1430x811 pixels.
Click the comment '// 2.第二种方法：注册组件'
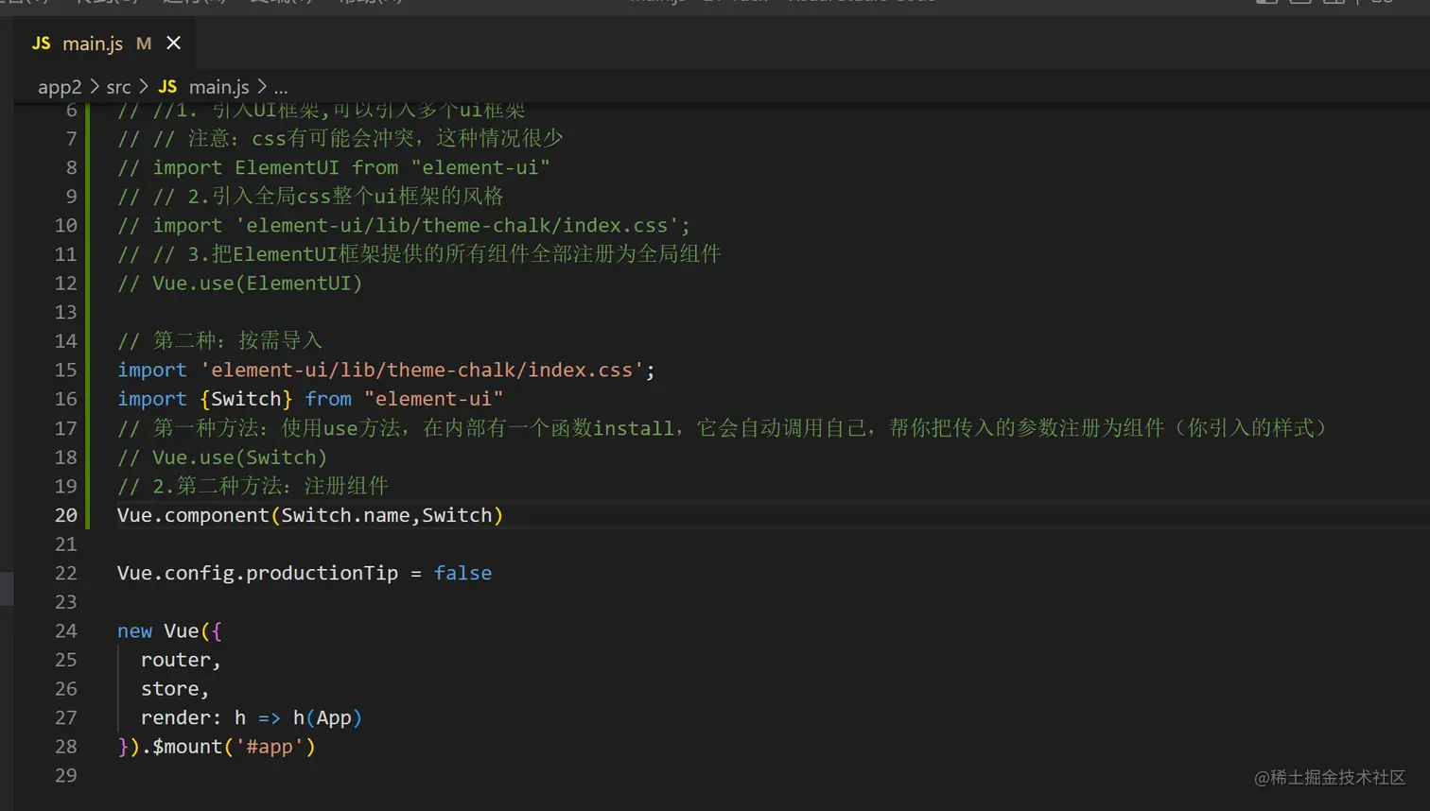coord(253,486)
